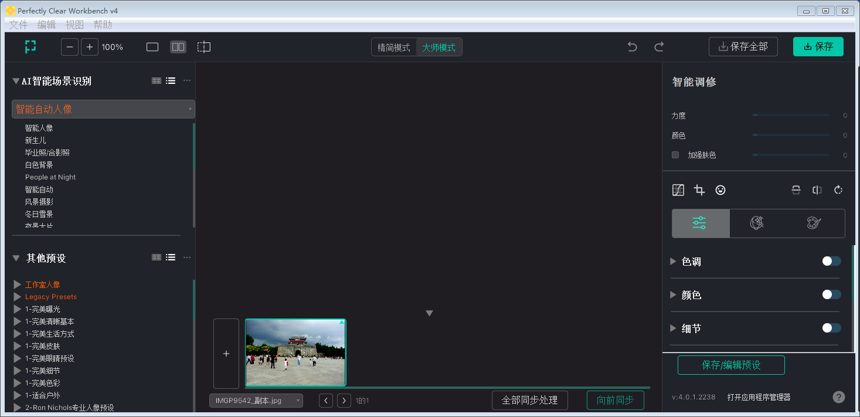This screenshot has height=417, width=860.
Task: Open other presets more options menu
Action: pyautogui.click(x=187, y=257)
